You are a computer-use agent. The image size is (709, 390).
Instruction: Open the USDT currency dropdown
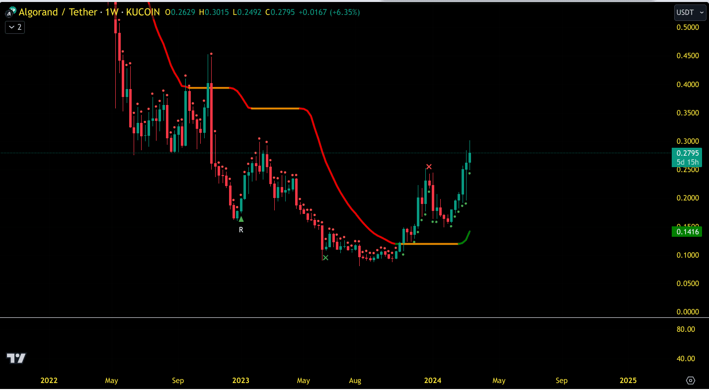click(x=690, y=12)
